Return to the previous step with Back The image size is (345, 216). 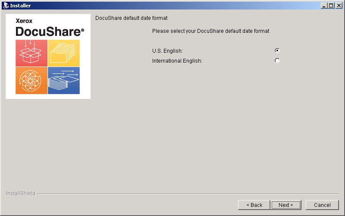click(x=254, y=205)
